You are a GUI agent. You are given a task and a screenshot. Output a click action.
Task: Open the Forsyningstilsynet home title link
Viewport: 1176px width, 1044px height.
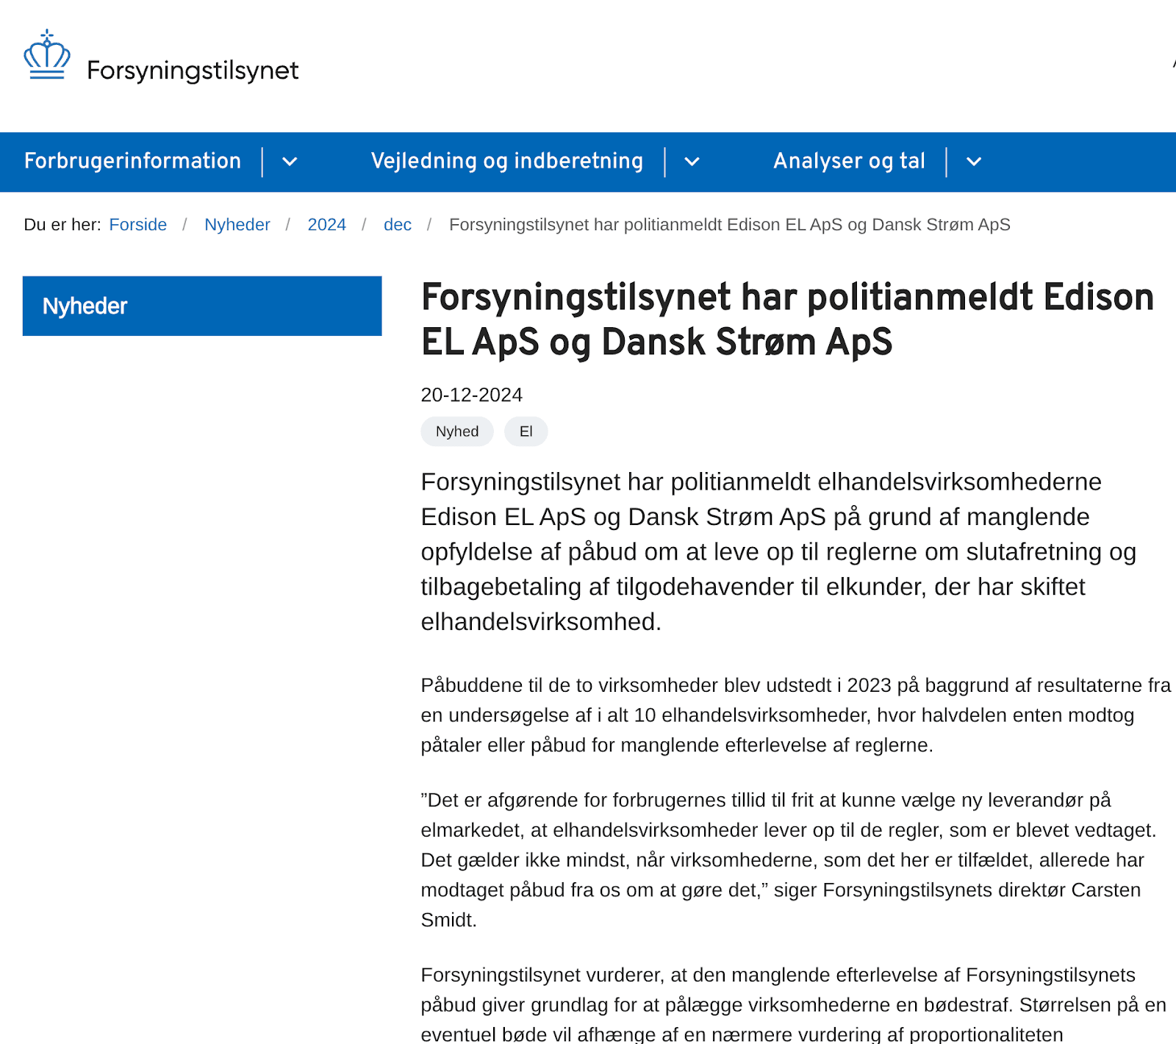coord(193,71)
